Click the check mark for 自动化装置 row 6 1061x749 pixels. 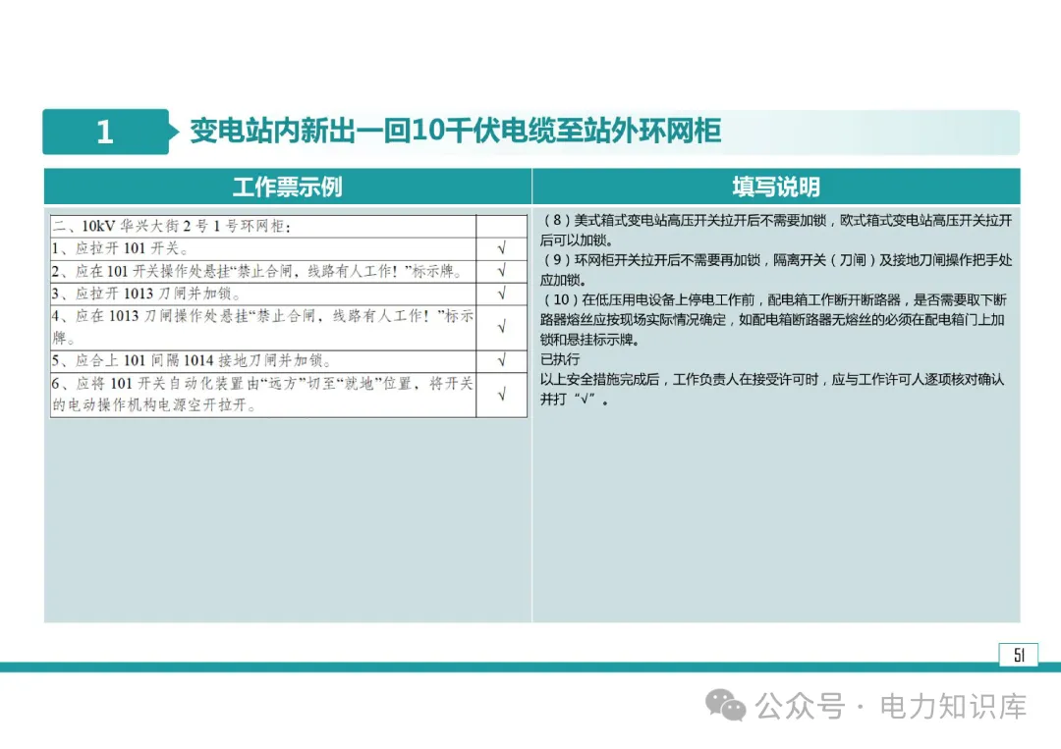[501, 395]
